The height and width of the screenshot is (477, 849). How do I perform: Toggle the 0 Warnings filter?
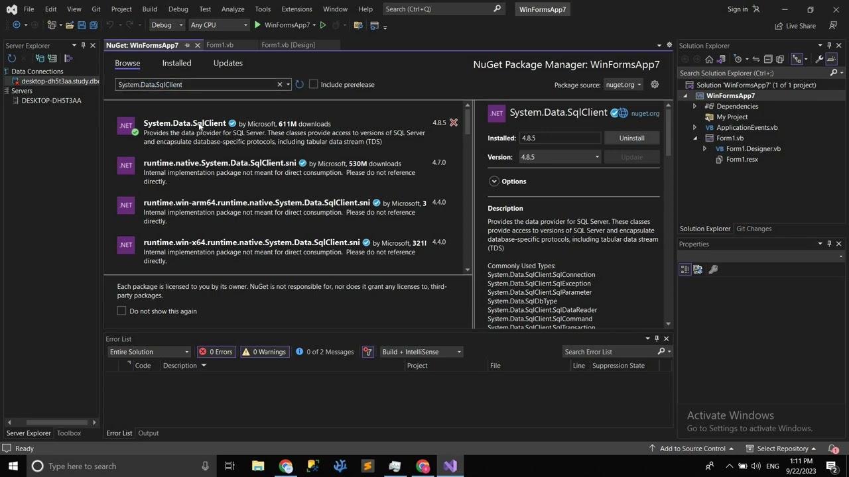(x=264, y=352)
